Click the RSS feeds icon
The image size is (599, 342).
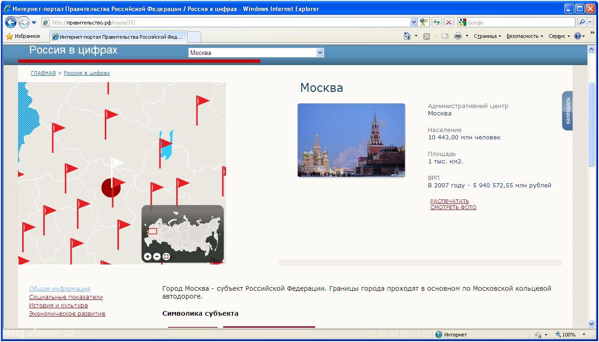point(427,36)
